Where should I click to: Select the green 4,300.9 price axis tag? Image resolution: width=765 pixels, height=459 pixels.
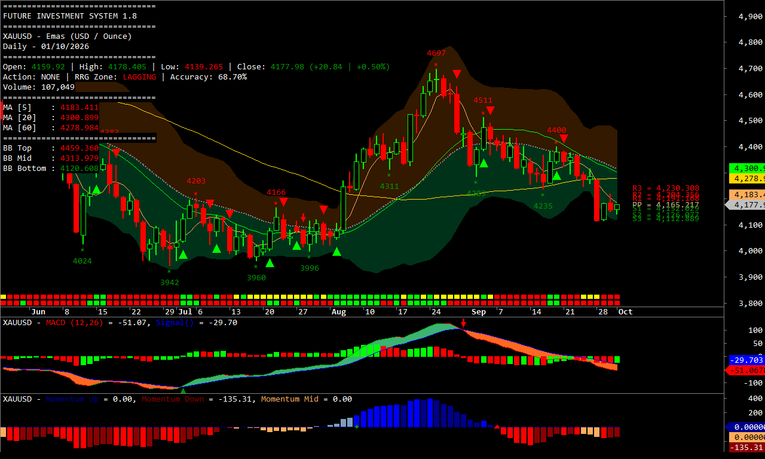(x=748, y=168)
